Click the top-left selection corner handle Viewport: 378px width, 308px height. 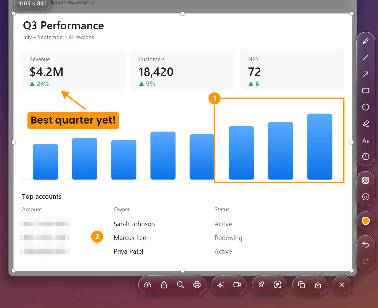(x=13, y=14)
